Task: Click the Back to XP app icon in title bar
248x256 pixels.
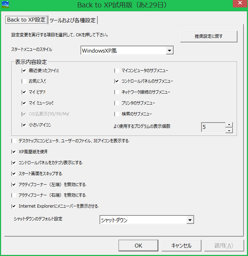Action: coord(5,5)
